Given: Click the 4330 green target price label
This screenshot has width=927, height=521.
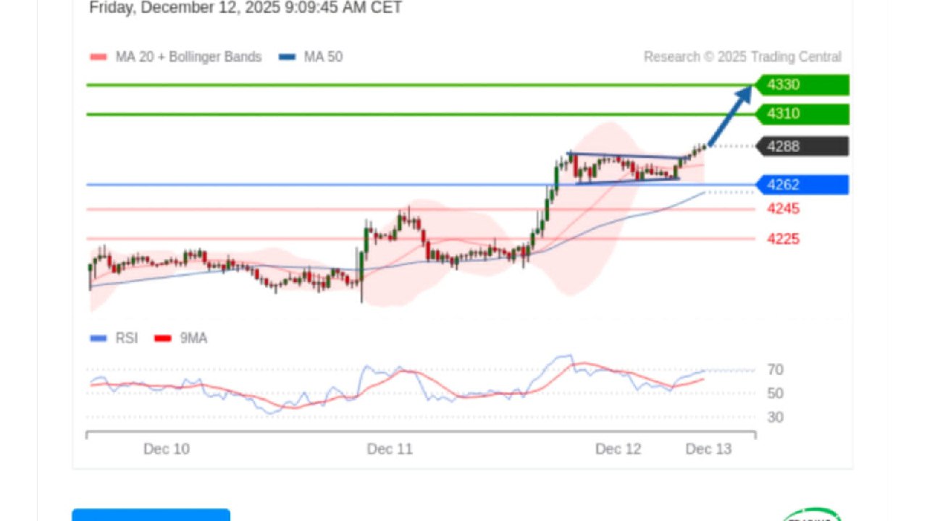Looking at the screenshot, I should pos(801,85).
